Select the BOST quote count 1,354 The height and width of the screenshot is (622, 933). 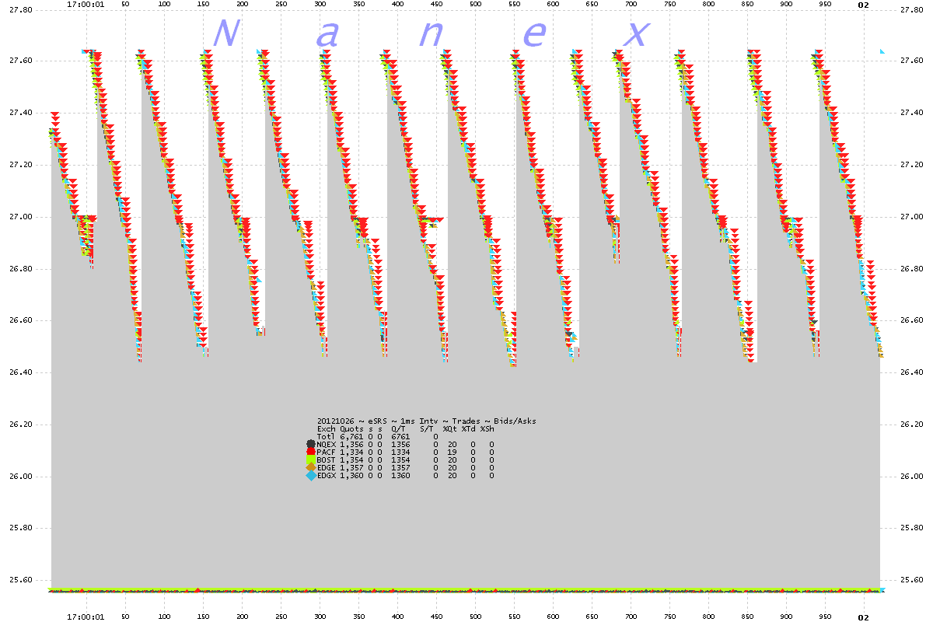[x=352, y=460]
